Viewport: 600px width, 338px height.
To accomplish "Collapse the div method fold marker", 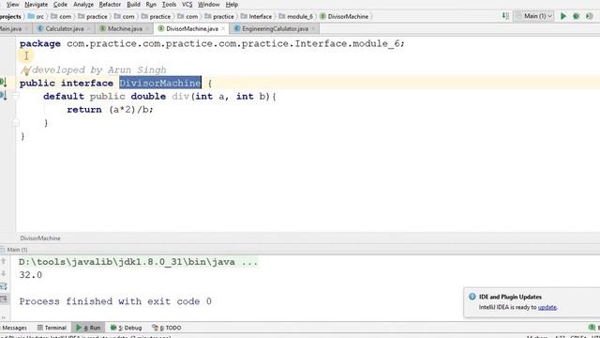I will [16, 96].
